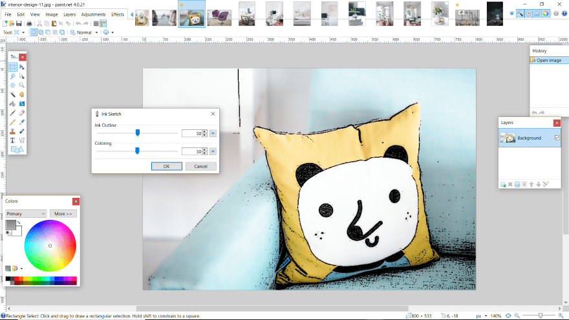
Task: Click Cancel in Ink Sketch dialog
Action: (x=200, y=166)
